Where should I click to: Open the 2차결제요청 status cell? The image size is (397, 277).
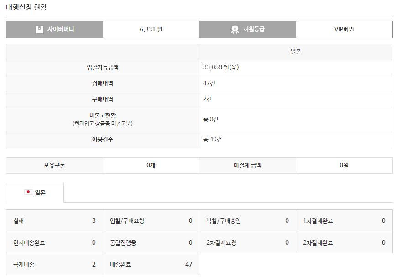tap(247, 242)
